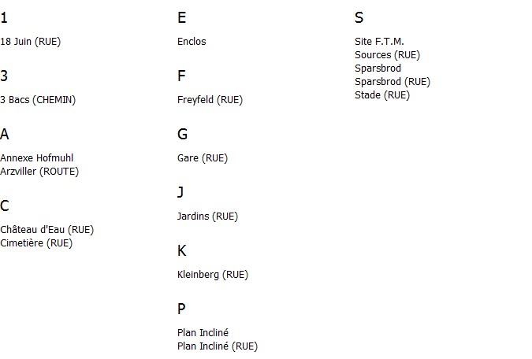Open Château d'Eau (RUE) link

(47, 230)
